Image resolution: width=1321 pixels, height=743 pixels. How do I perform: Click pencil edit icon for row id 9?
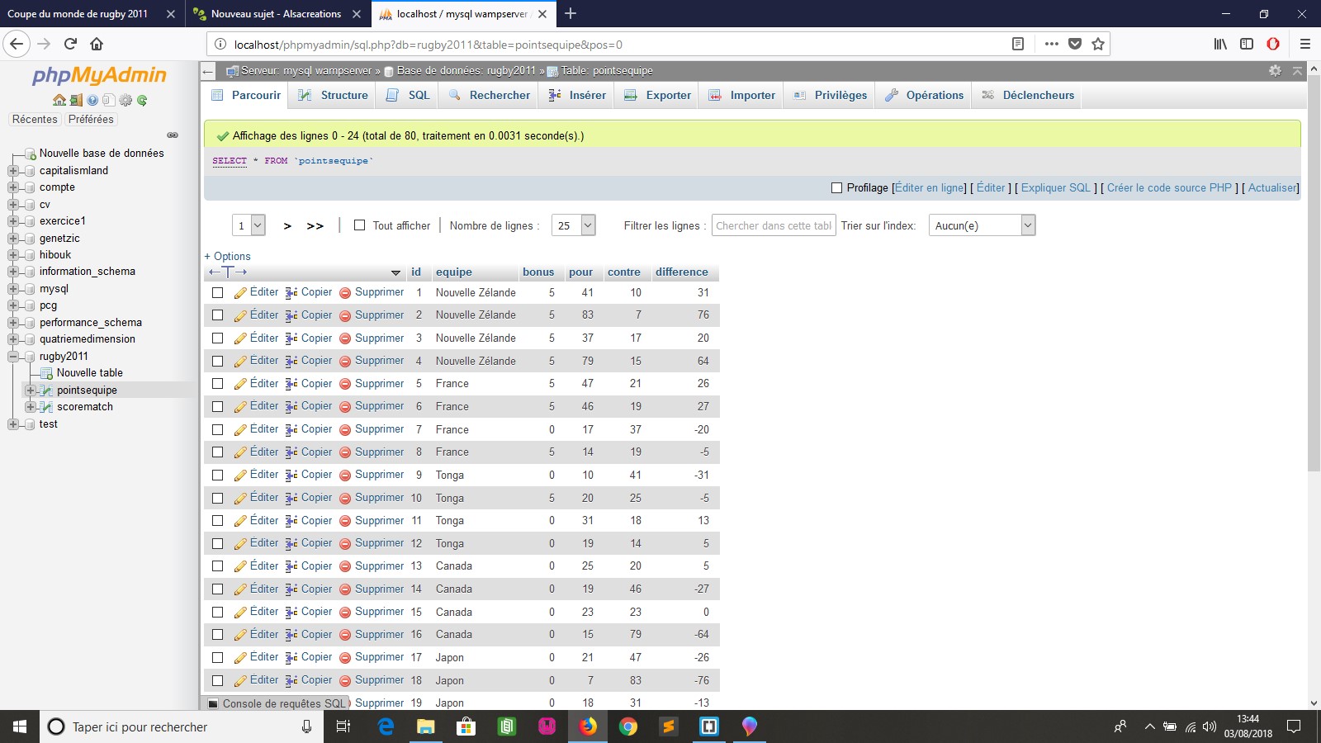[240, 475]
